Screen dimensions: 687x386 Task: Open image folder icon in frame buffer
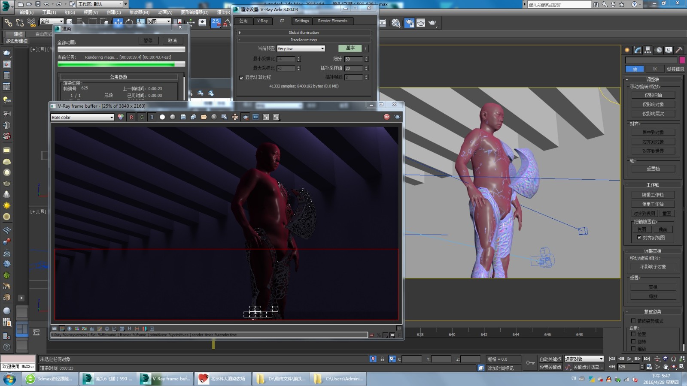[204, 117]
